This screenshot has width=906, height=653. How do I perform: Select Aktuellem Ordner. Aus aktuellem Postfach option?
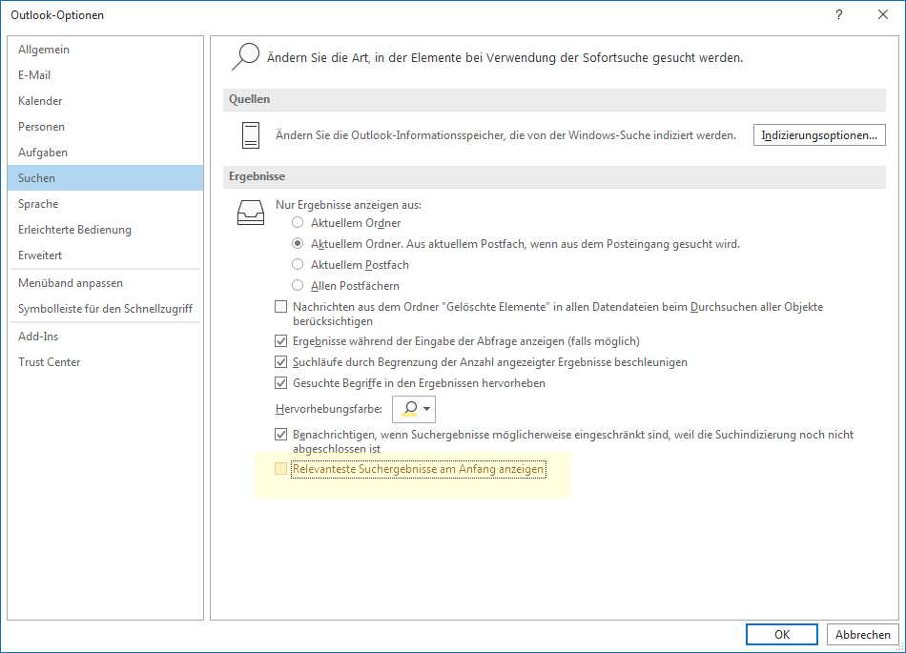point(298,244)
